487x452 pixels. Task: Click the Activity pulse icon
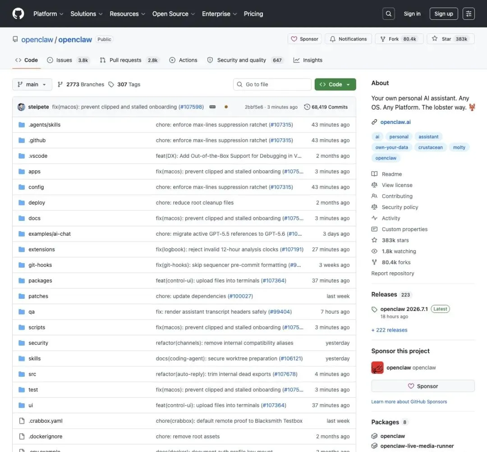[374, 218]
